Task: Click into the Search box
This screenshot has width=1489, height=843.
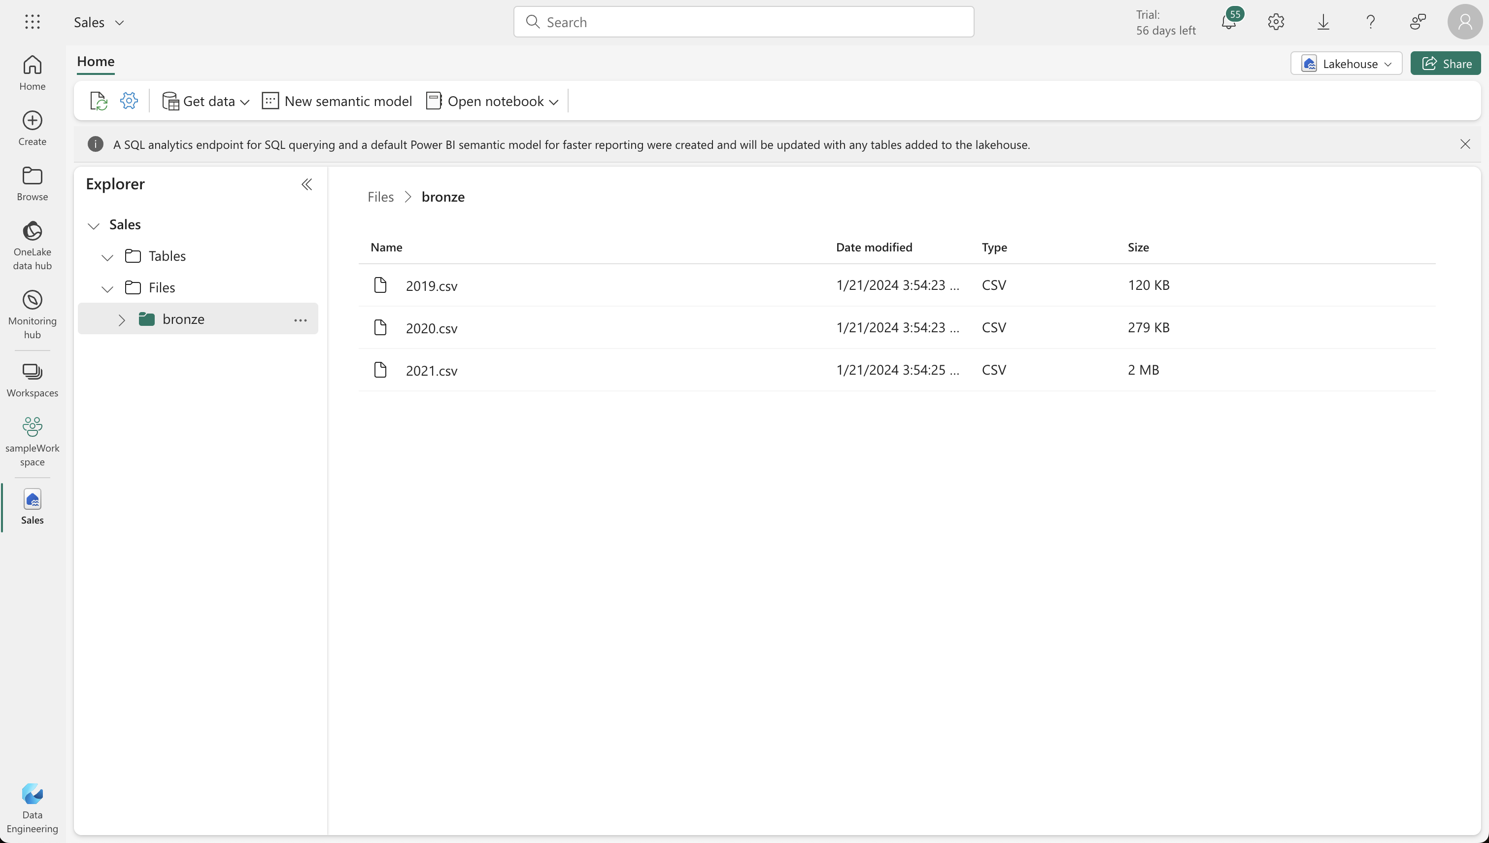Action: pyautogui.click(x=744, y=22)
